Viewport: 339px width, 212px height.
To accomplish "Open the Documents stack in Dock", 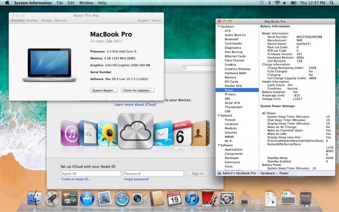I will click(x=271, y=198).
